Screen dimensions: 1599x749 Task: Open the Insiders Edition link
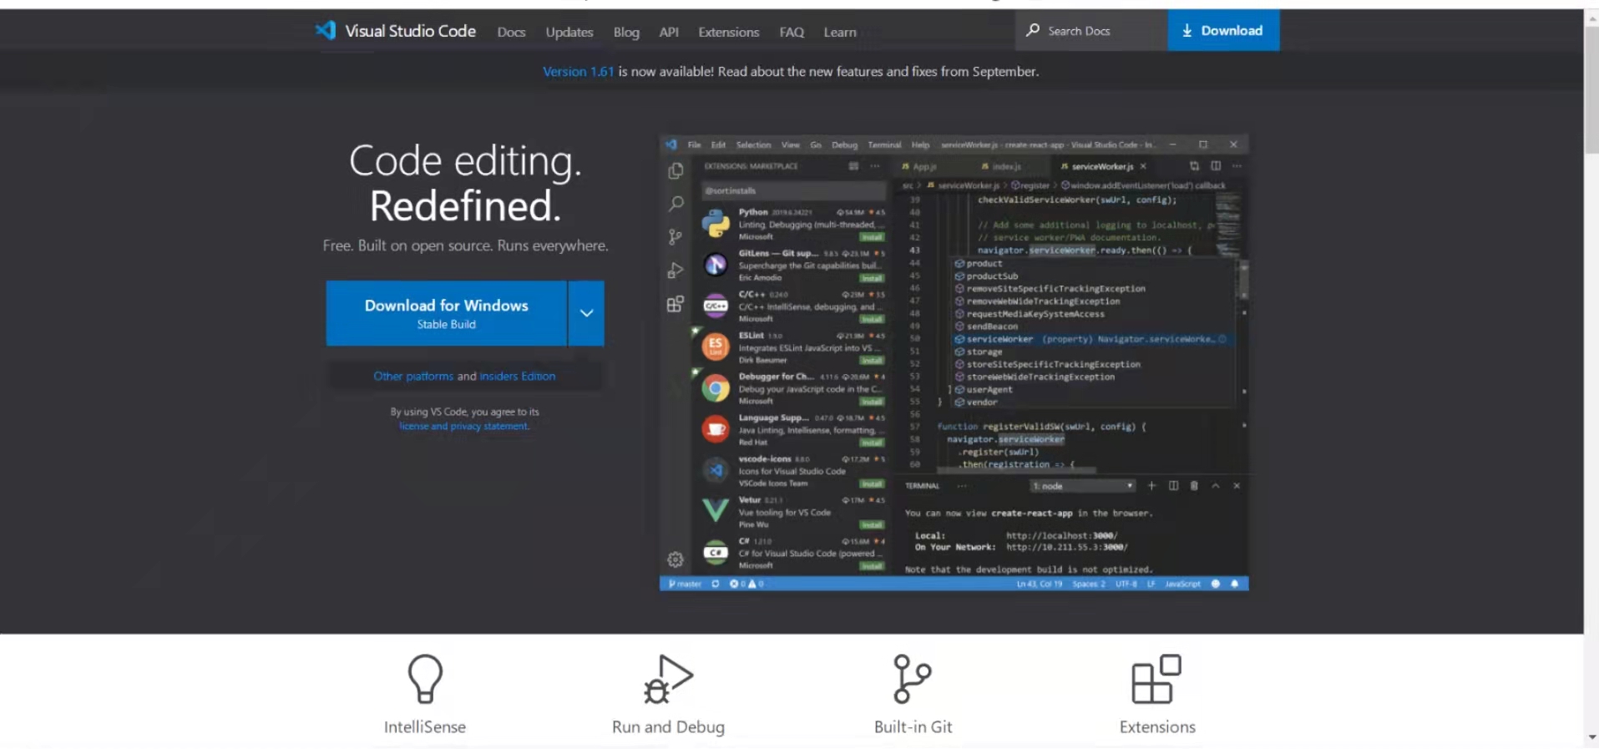518,377
